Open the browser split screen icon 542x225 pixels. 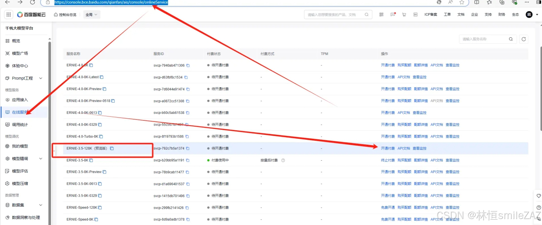coord(477,2)
